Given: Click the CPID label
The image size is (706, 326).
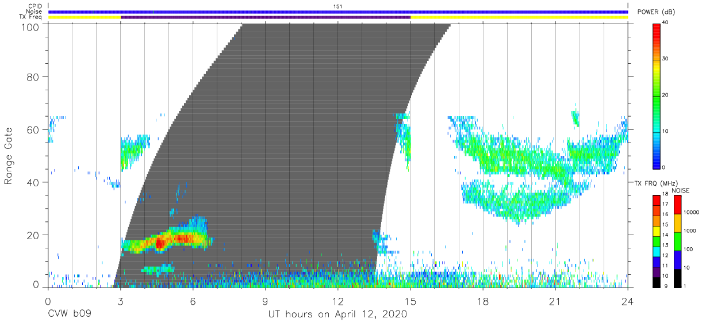Looking at the screenshot, I should [36, 6].
